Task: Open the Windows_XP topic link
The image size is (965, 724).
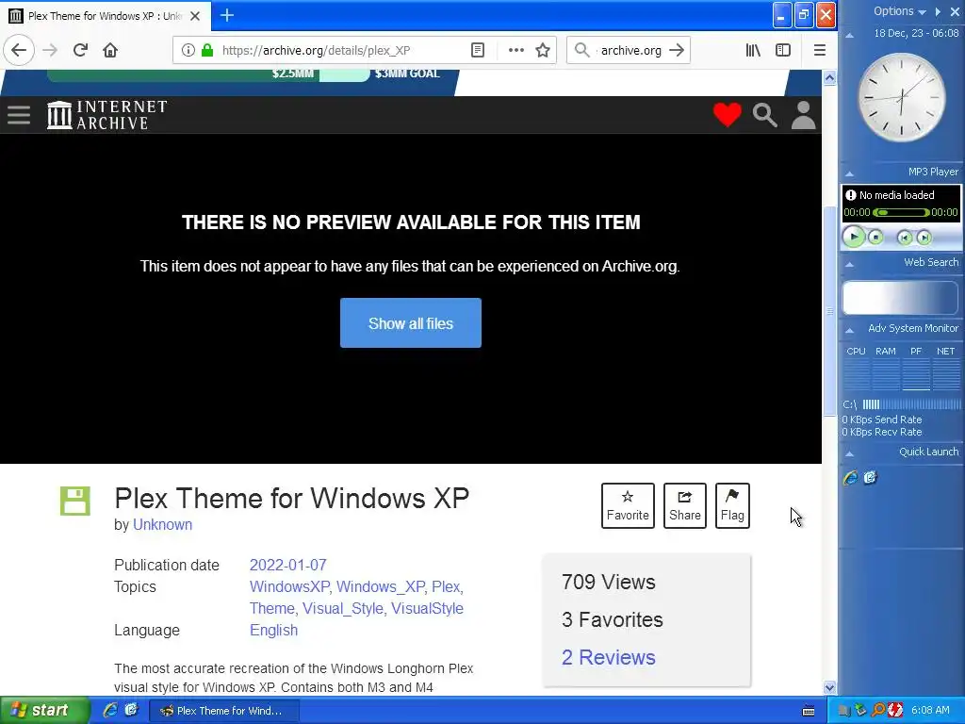Action: click(381, 586)
